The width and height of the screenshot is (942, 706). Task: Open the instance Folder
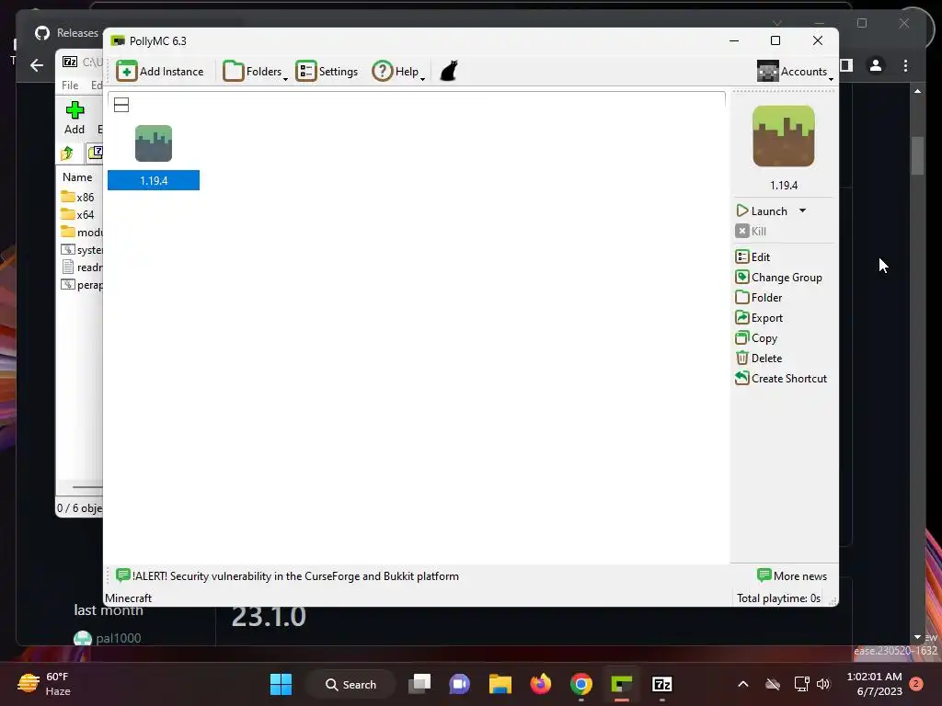759,298
